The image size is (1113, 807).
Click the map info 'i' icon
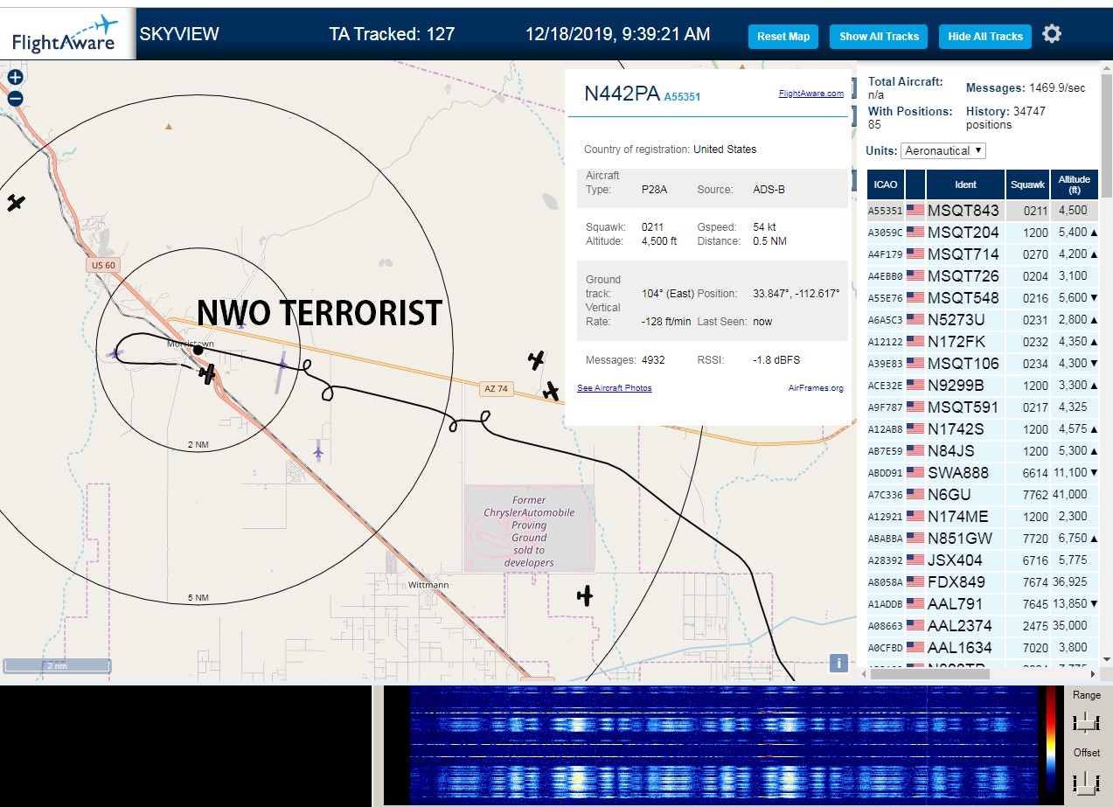(838, 663)
